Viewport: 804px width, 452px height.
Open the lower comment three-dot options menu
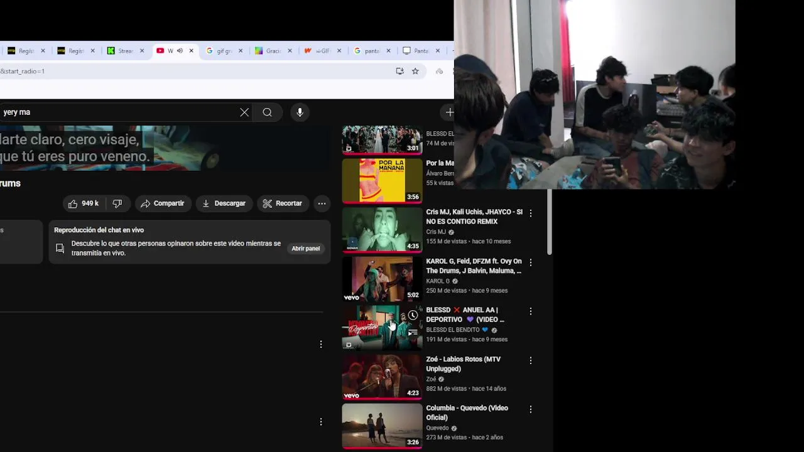point(321,422)
